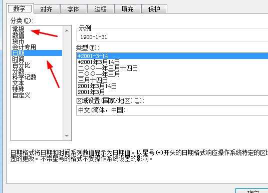
Task: Choose 分数 category
Action: (37, 71)
